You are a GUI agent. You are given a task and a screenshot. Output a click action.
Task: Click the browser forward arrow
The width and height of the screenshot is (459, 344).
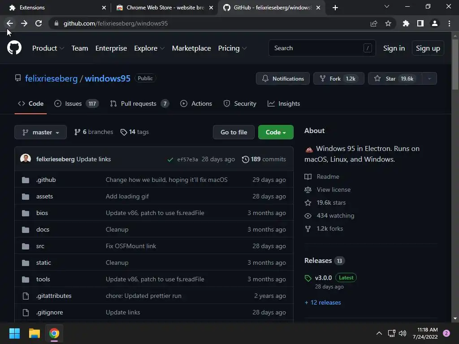(x=24, y=23)
